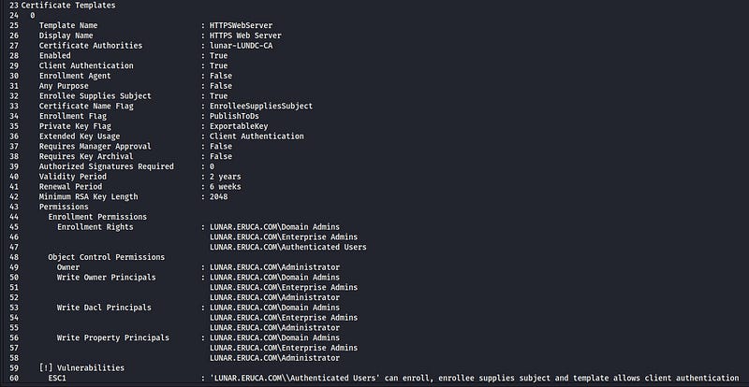Click the Owner value LUNAR.ERUCA.COM\Administrator
The image size is (749, 387).
pos(274,267)
